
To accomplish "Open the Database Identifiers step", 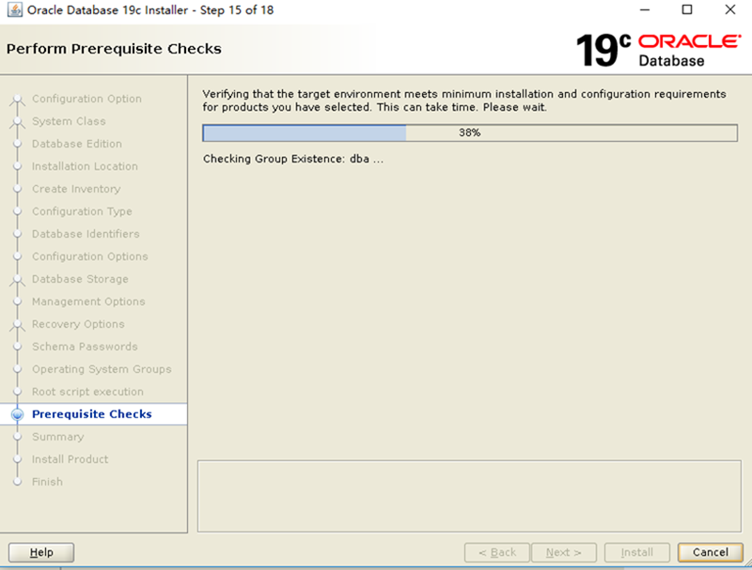I will click(86, 234).
